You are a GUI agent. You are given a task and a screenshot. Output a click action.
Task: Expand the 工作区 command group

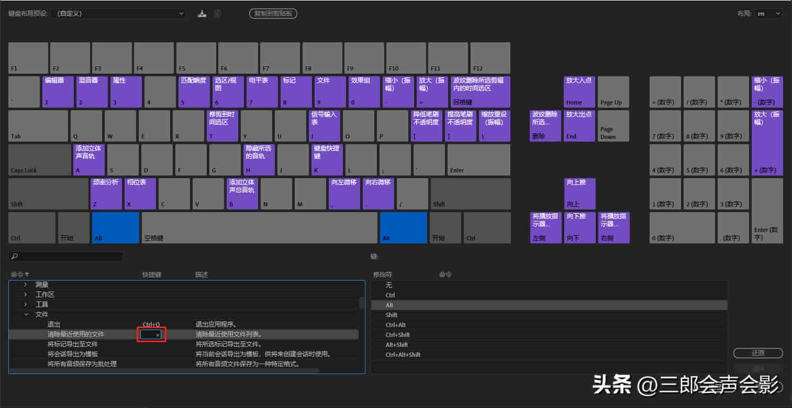25,295
